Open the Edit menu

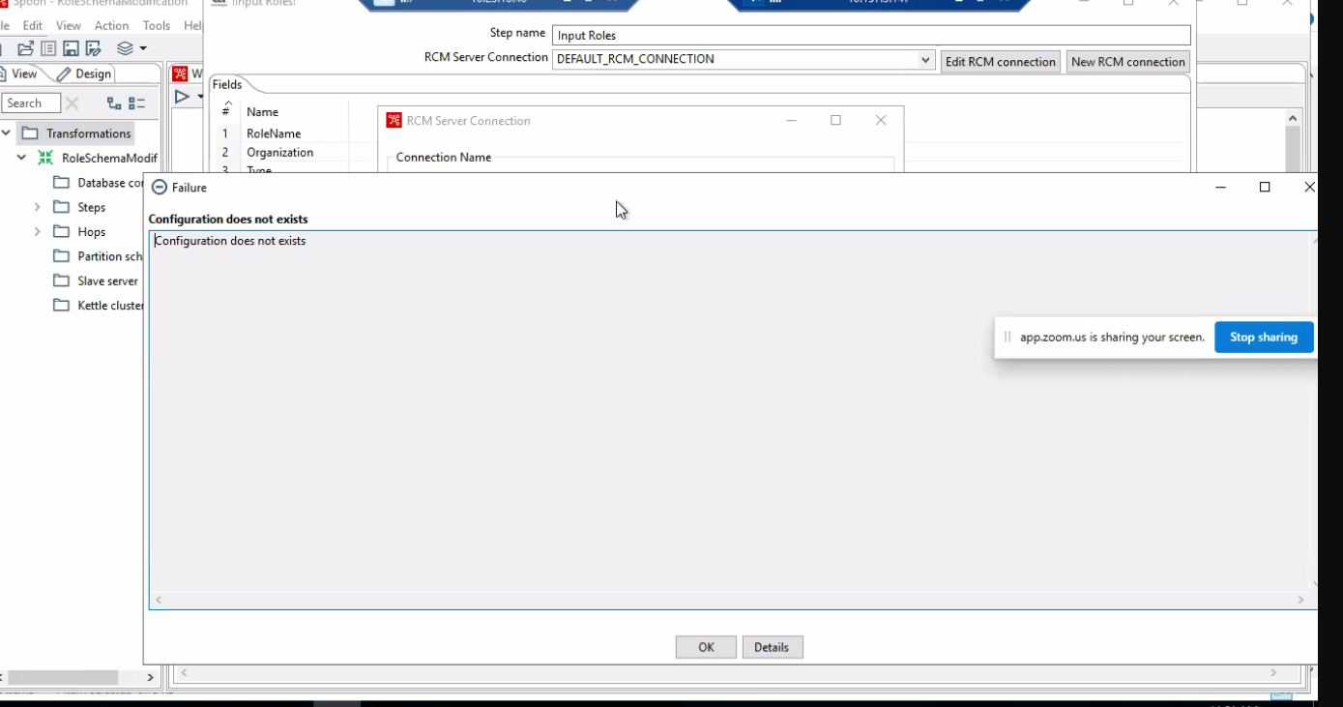coord(33,25)
